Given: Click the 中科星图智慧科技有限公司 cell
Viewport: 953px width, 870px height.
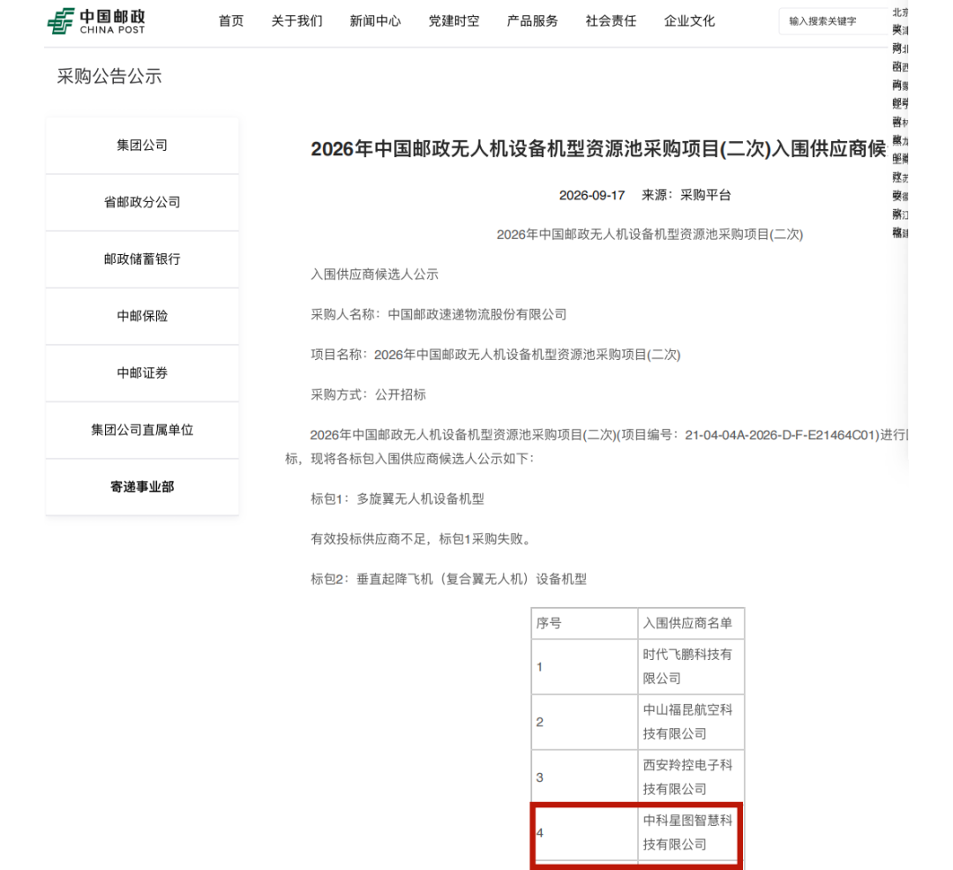Looking at the screenshot, I should tap(689, 832).
